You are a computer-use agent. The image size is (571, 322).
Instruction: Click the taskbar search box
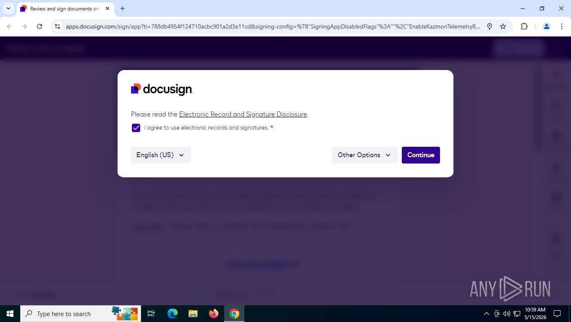point(81,314)
